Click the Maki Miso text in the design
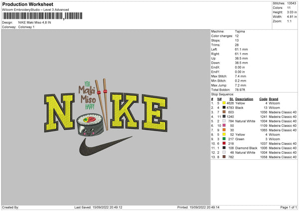 click(x=87, y=95)
